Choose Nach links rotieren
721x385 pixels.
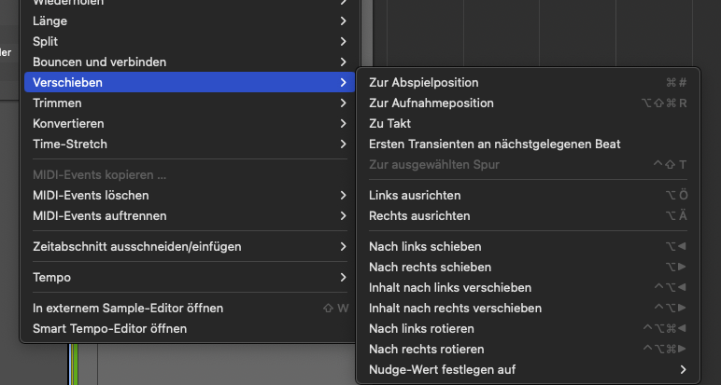(528, 328)
